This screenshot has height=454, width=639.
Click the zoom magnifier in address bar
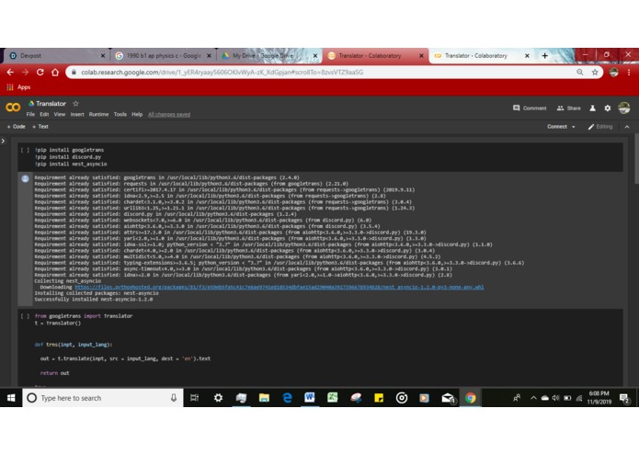coord(580,73)
